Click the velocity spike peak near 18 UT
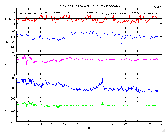The height and width of the screenshot is (132, 165). 103,78
